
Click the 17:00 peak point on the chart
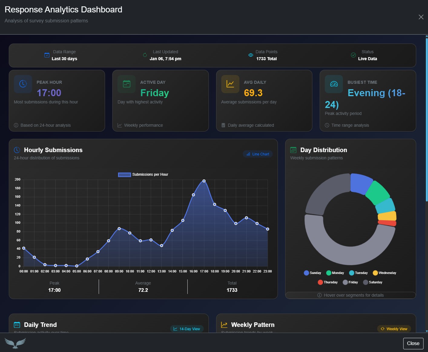(x=204, y=181)
